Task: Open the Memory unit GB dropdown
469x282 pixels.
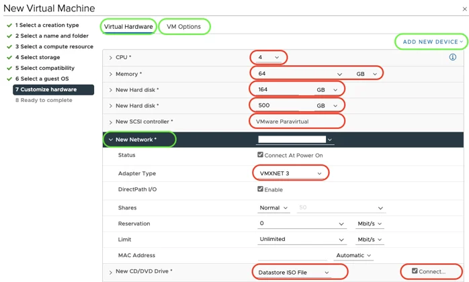Action: click(367, 74)
